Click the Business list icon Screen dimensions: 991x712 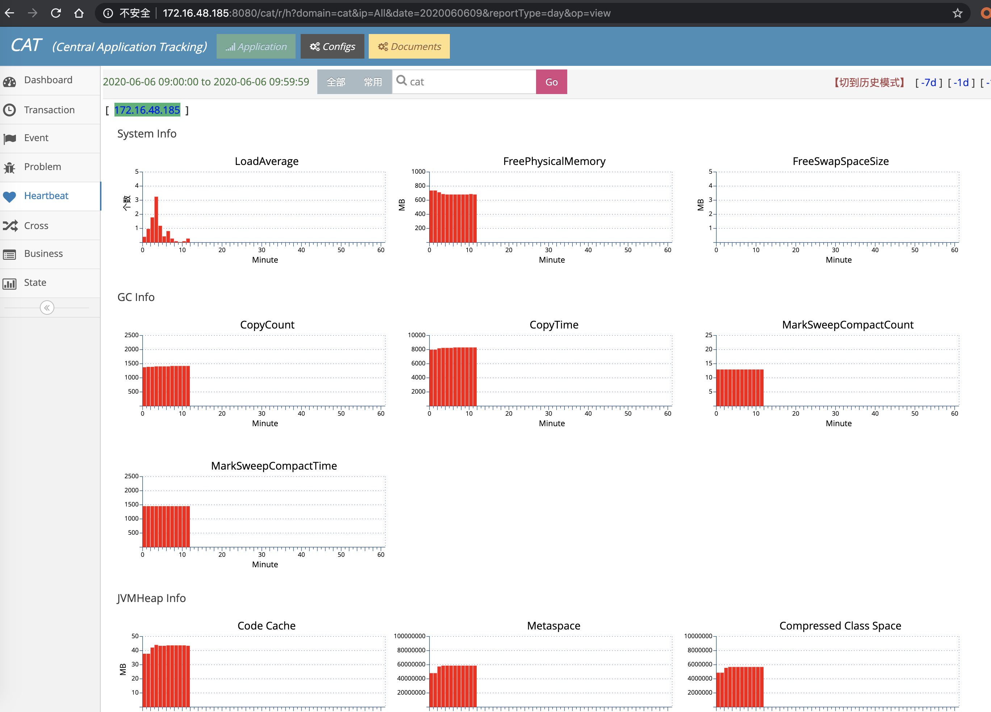click(10, 254)
